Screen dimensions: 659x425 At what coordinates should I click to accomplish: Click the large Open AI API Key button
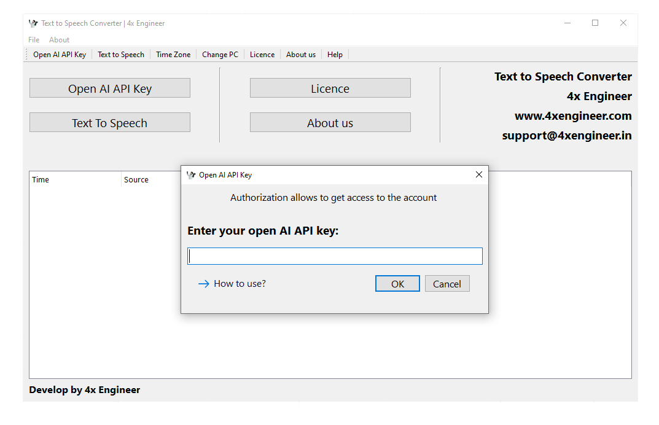110,88
